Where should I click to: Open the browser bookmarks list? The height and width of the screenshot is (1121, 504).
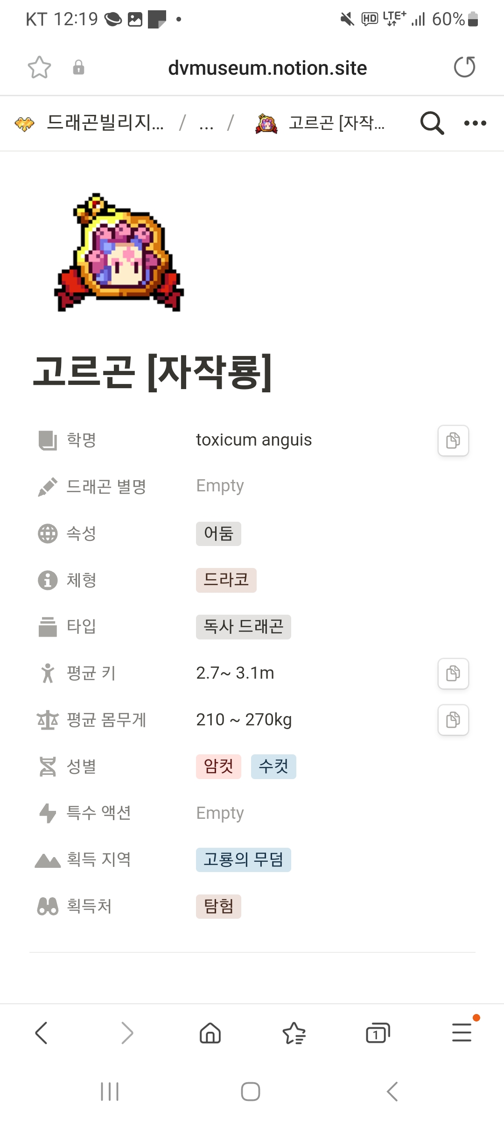click(294, 1033)
